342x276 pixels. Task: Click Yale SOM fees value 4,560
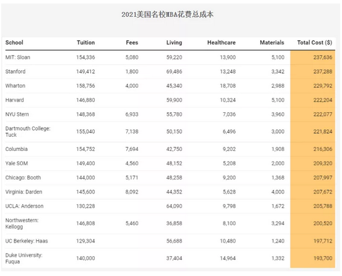pos(132,163)
